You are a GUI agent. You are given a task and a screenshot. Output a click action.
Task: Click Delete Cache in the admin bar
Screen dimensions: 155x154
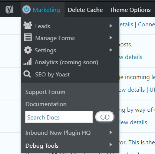point(85,10)
